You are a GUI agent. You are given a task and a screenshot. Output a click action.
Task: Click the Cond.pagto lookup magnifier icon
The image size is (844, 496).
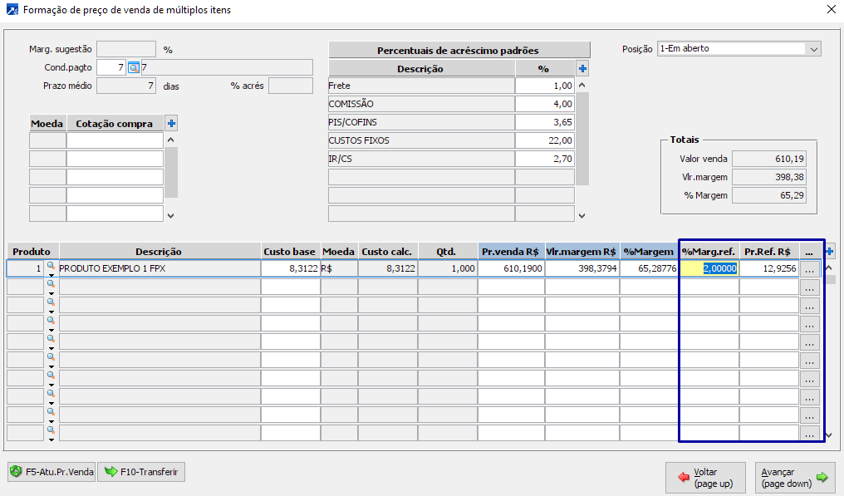point(133,67)
